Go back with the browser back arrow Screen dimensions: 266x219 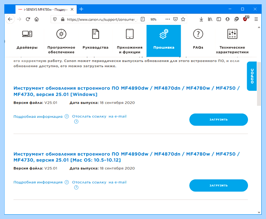click(x=10, y=19)
